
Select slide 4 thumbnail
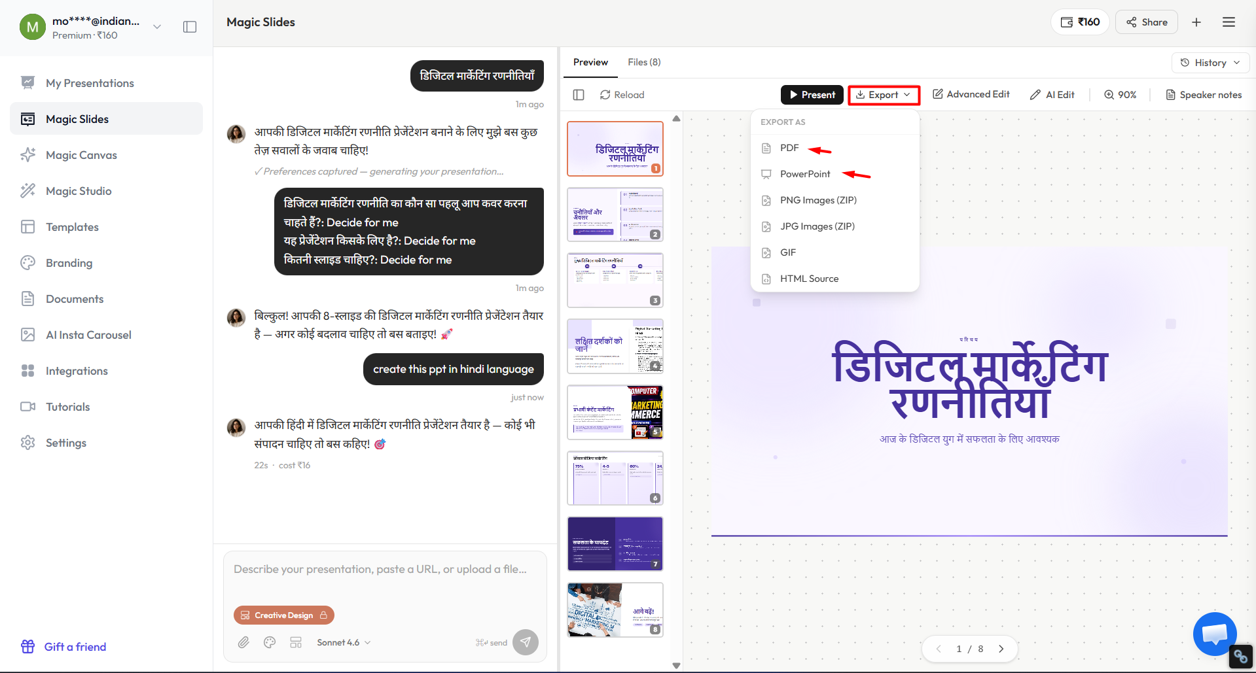(x=615, y=346)
